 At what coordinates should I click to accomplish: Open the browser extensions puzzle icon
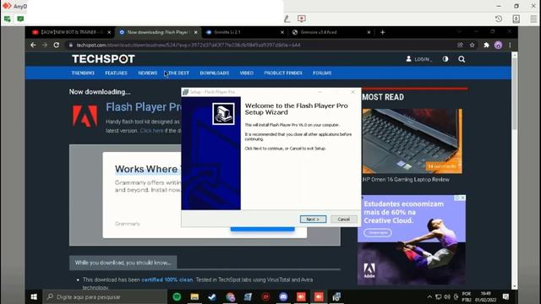[x=487, y=45]
